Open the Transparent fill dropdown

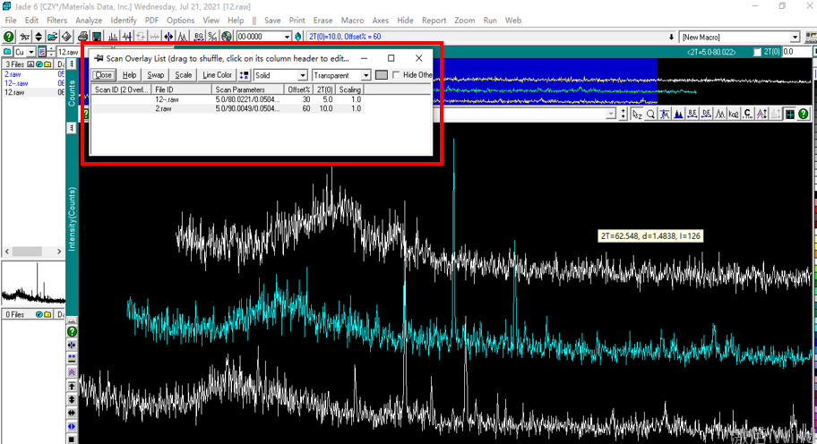click(365, 75)
